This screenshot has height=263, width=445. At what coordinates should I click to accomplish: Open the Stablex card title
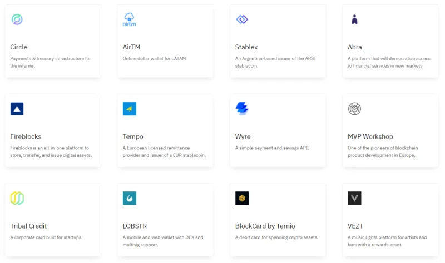coord(246,47)
